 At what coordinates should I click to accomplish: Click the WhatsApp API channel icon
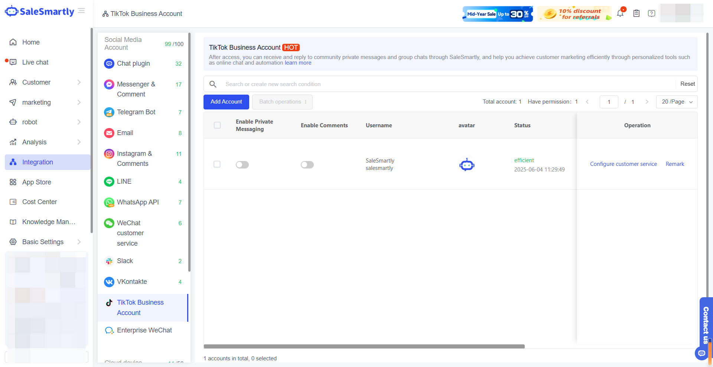[109, 202]
